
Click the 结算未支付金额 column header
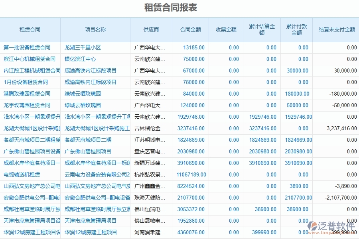pyautogui.click(x=336, y=29)
